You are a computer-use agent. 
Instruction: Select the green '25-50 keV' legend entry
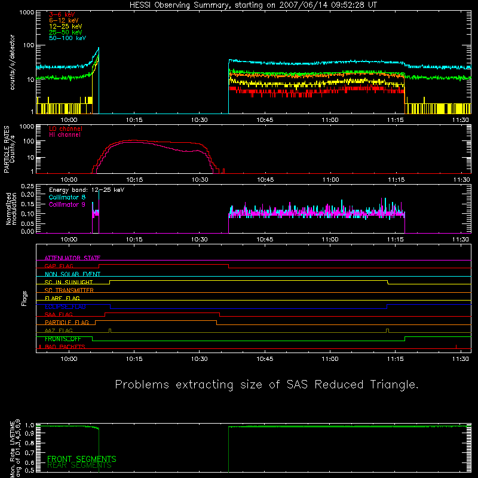coord(66,32)
